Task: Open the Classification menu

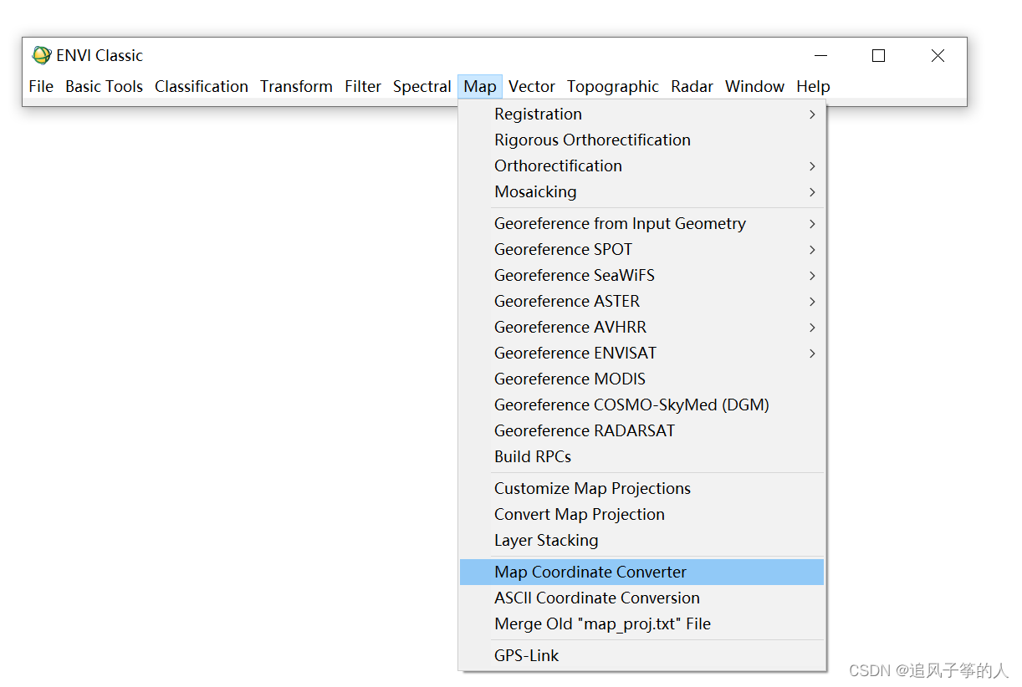Action: coord(202,86)
